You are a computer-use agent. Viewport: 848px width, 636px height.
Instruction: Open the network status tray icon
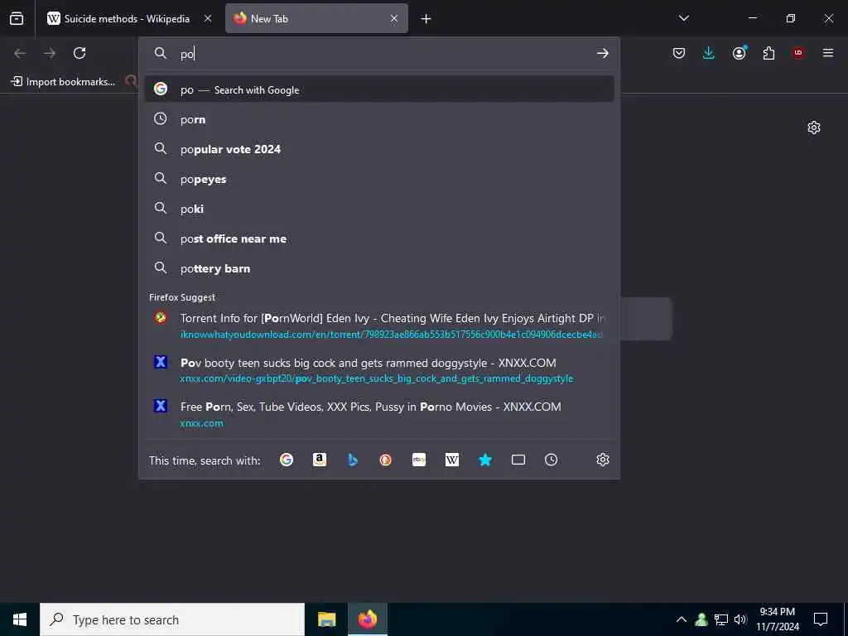click(x=721, y=619)
